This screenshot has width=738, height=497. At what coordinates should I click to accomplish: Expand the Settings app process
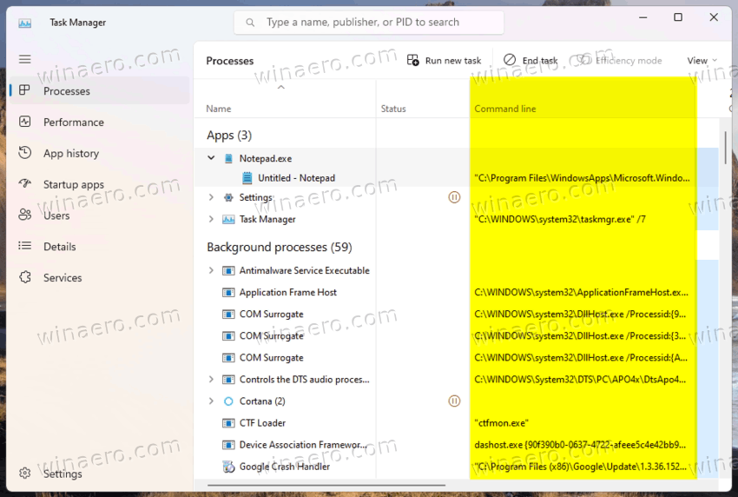pos(211,197)
